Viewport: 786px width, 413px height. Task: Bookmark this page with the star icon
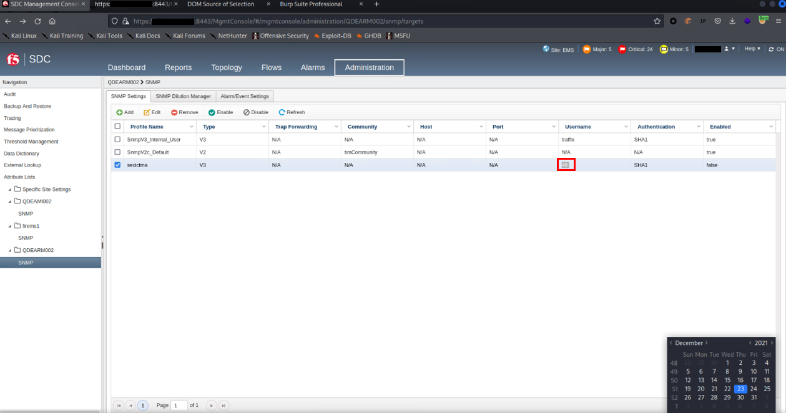click(657, 21)
